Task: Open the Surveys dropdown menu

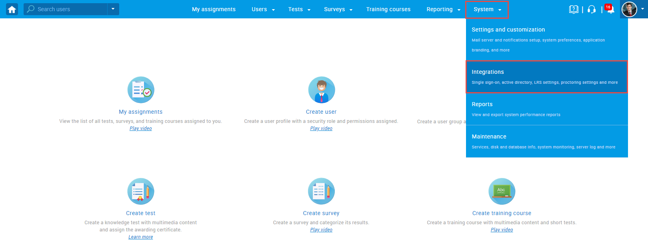Action: click(338, 9)
